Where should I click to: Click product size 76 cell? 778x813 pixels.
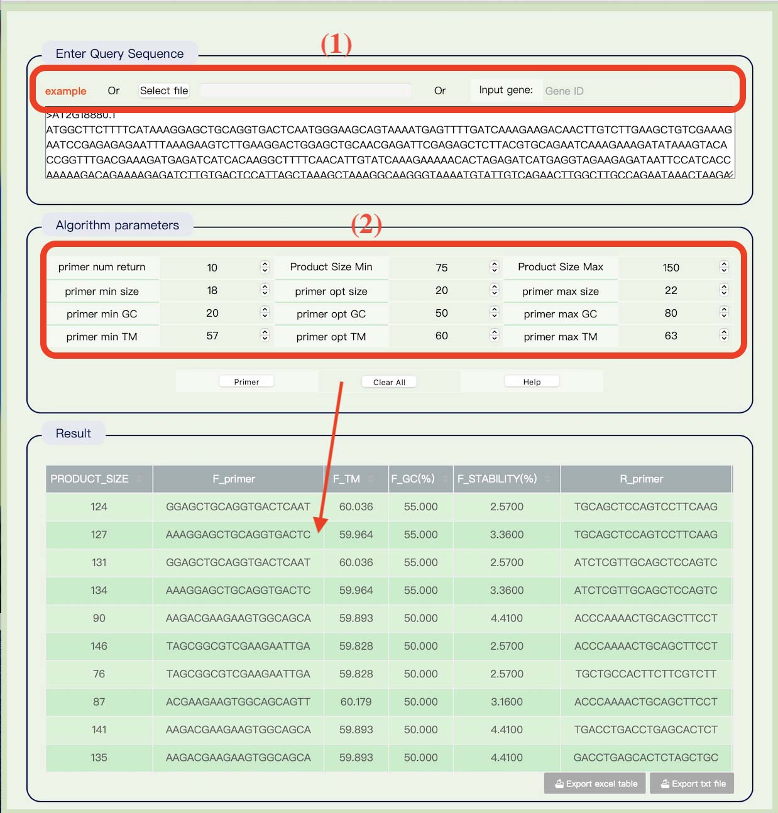pyautogui.click(x=99, y=674)
